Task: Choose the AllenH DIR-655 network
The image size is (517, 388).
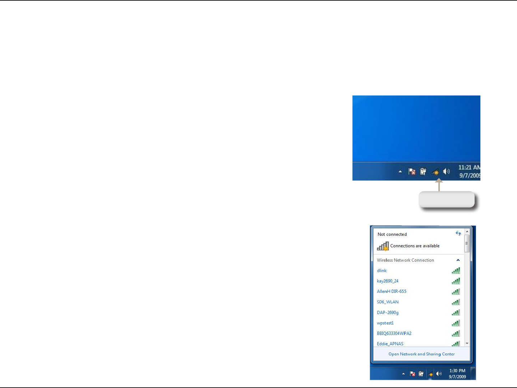Action: (418, 291)
